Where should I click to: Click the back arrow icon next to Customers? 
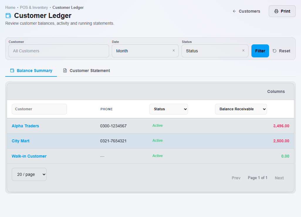(x=234, y=11)
